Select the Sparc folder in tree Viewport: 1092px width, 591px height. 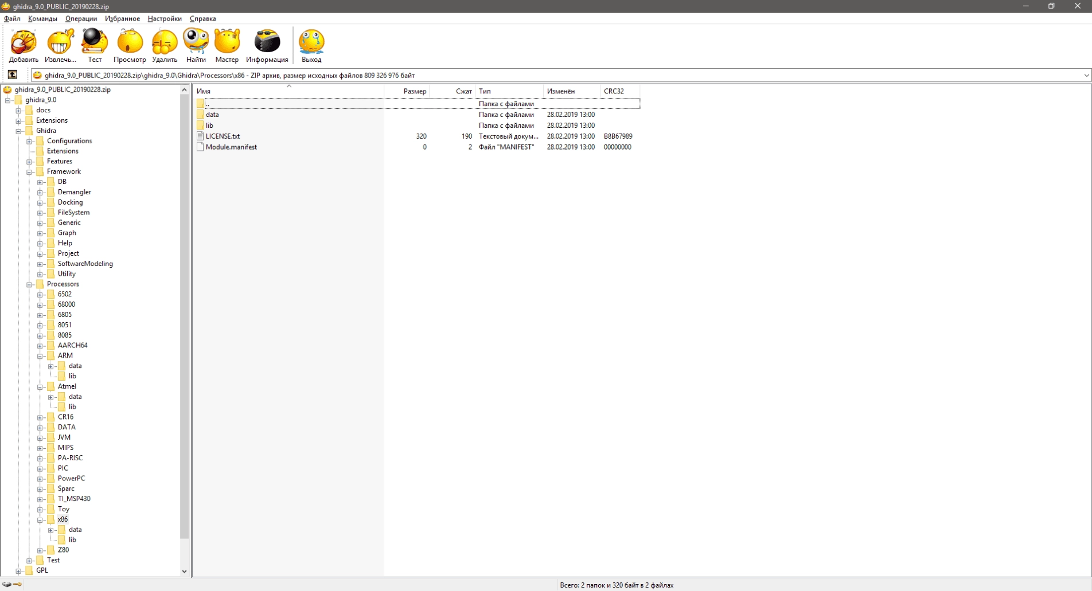click(x=66, y=488)
